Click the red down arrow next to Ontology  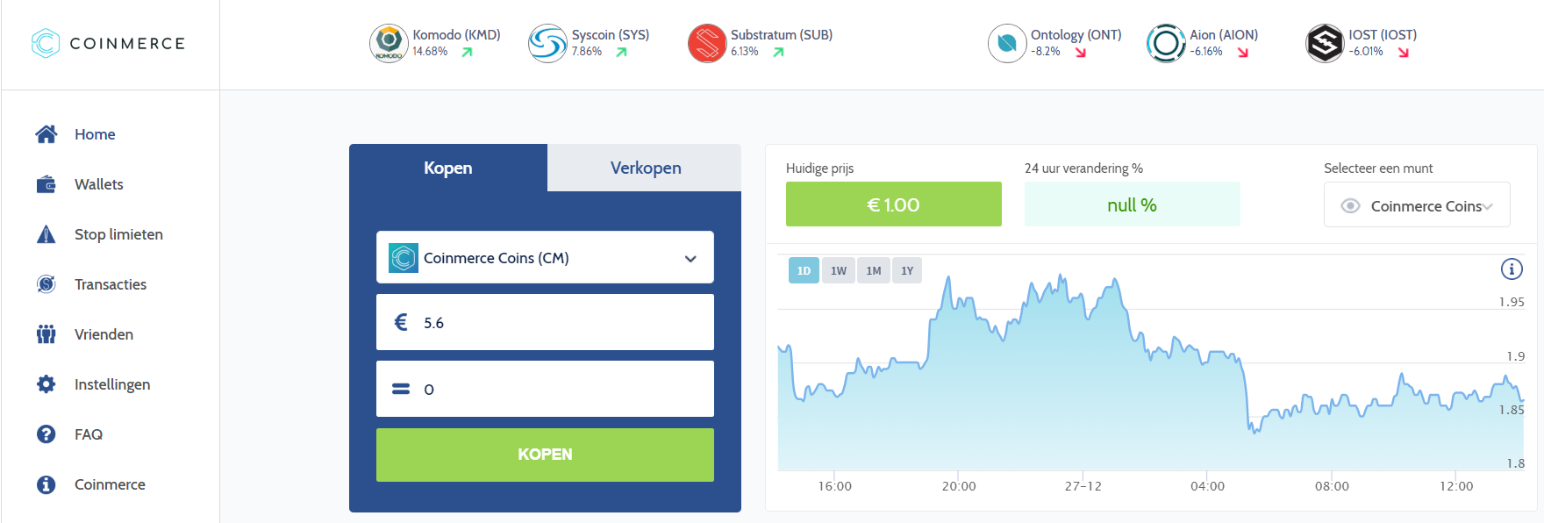coord(1081,52)
